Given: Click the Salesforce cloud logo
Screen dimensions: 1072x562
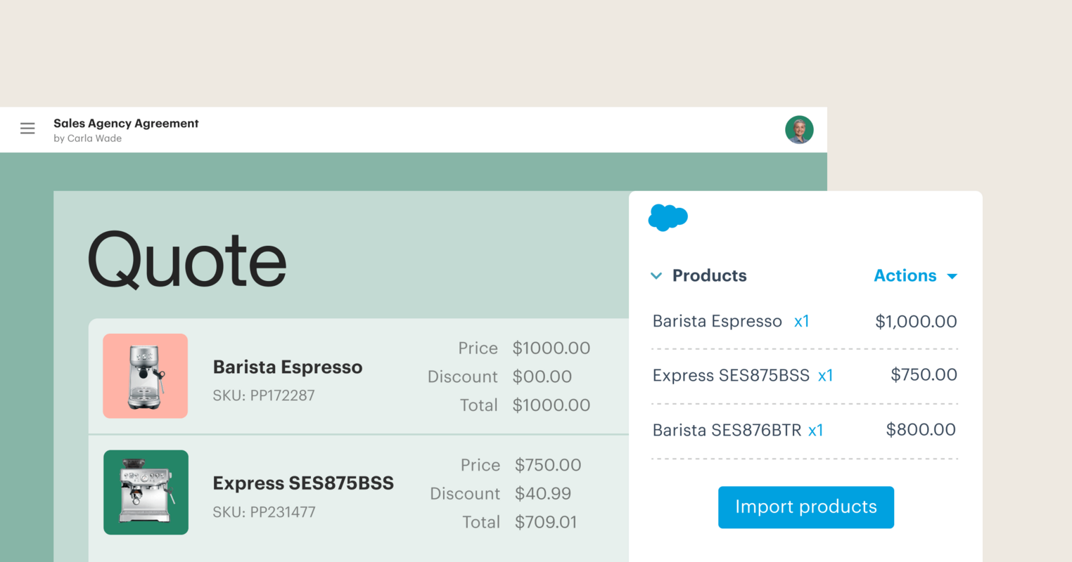Looking at the screenshot, I should pyautogui.click(x=668, y=217).
